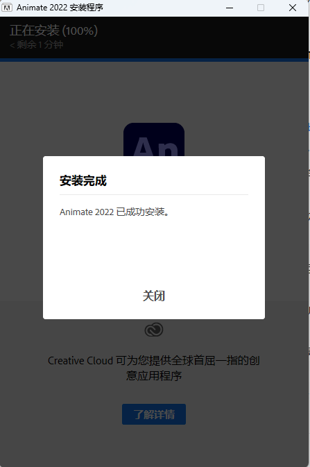Click the 安装完成 dialog heading

coord(83,181)
